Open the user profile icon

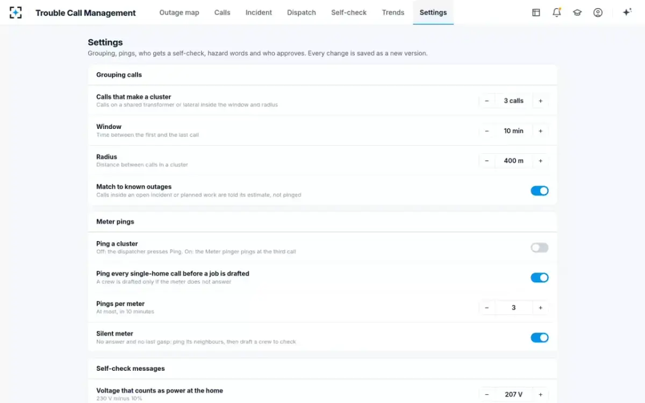point(598,12)
